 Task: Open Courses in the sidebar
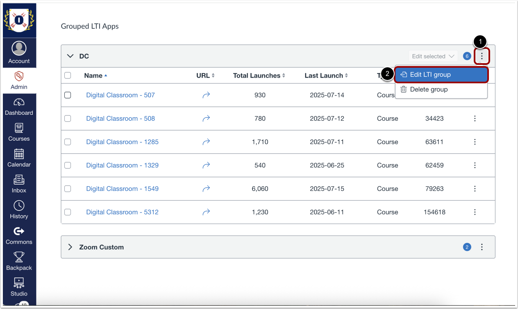click(19, 132)
